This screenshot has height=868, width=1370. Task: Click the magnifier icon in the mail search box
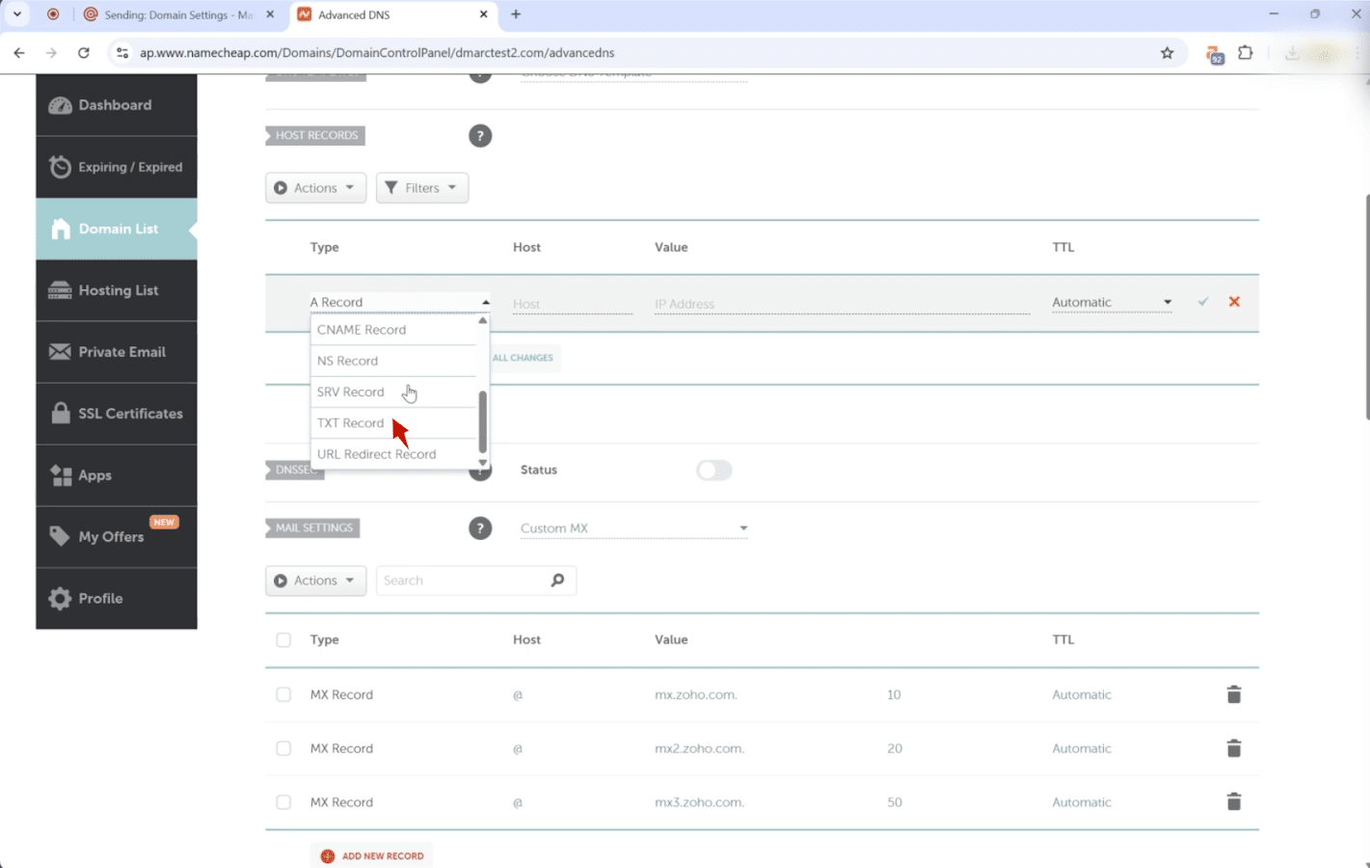pos(557,581)
